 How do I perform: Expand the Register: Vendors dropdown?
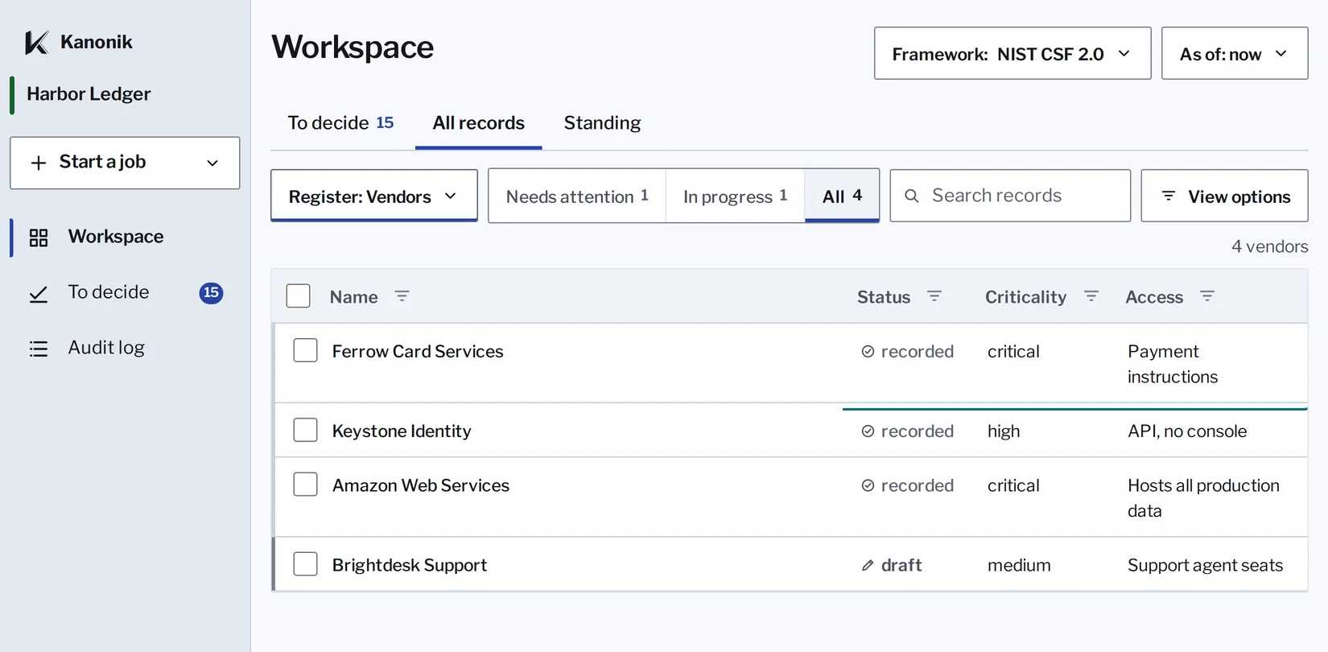tap(374, 196)
